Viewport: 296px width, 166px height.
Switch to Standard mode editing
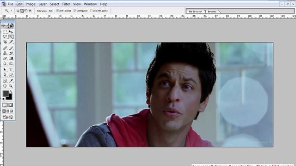5,105
